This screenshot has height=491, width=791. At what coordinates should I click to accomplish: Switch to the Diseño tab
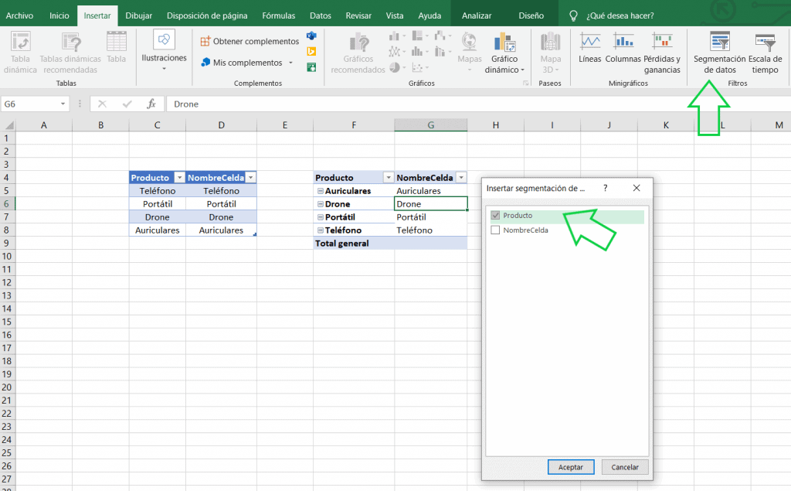531,15
